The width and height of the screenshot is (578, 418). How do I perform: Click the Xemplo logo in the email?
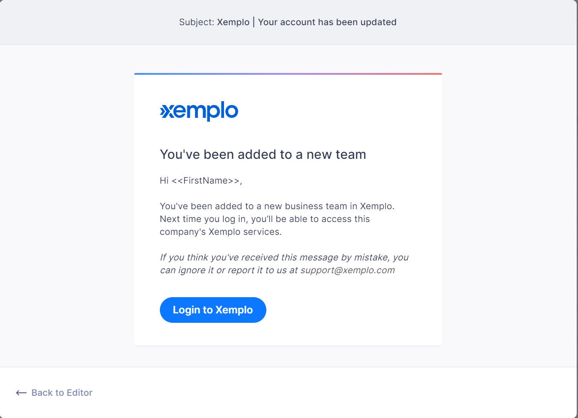tap(199, 111)
